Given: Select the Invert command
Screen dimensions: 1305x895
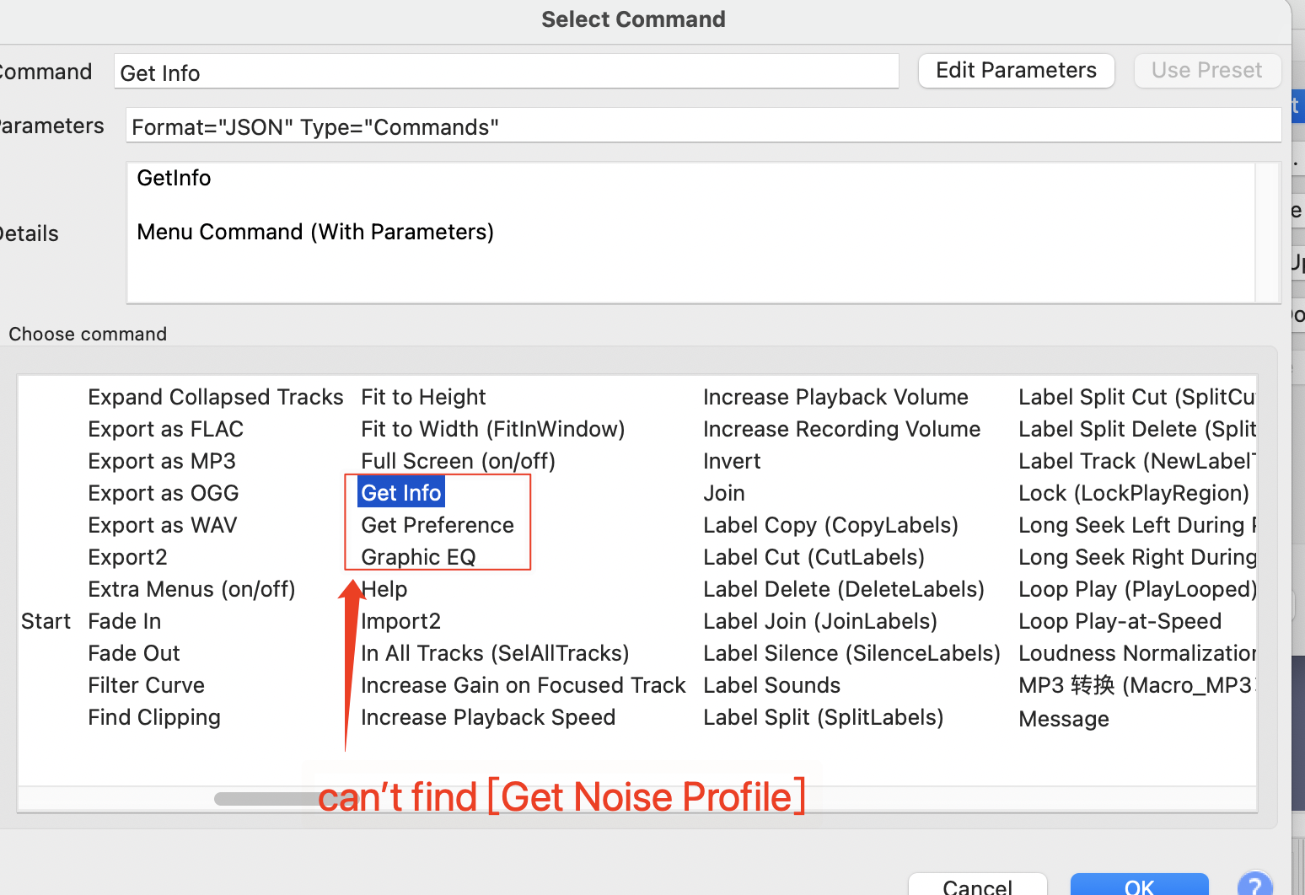Looking at the screenshot, I should coord(731,461).
